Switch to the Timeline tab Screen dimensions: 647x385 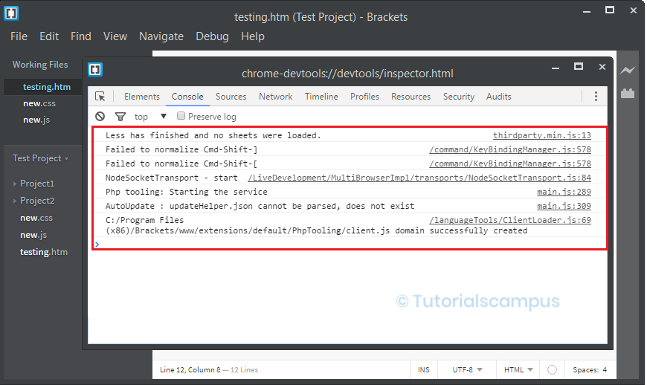coord(321,97)
